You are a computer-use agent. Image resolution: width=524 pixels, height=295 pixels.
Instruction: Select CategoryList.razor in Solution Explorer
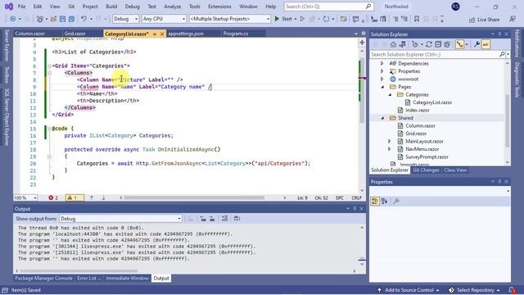[431, 102]
